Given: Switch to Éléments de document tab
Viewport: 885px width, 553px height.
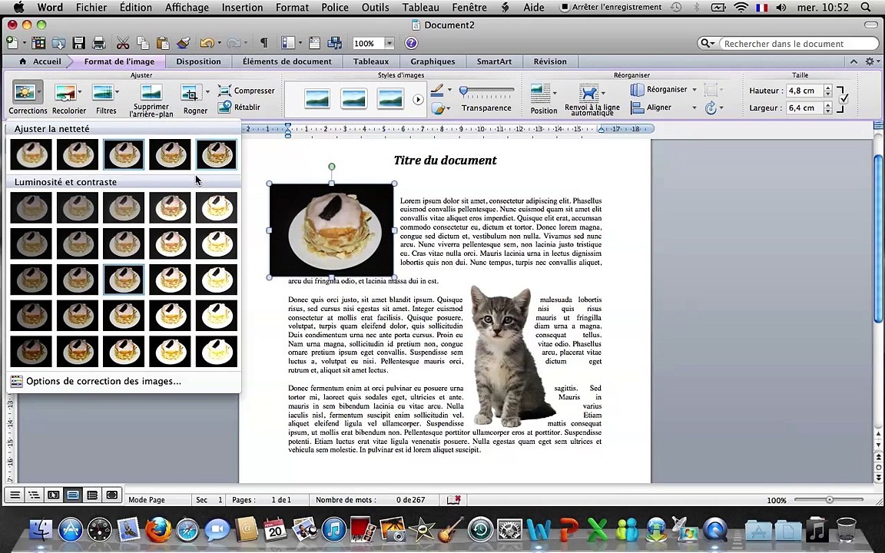Looking at the screenshot, I should pyautogui.click(x=287, y=61).
